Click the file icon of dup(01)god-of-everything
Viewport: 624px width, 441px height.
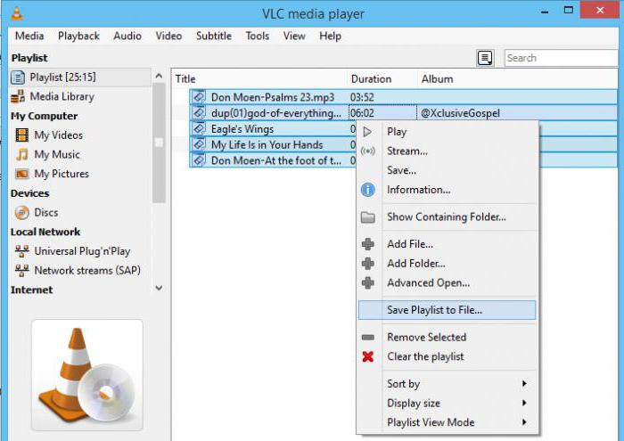199,112
